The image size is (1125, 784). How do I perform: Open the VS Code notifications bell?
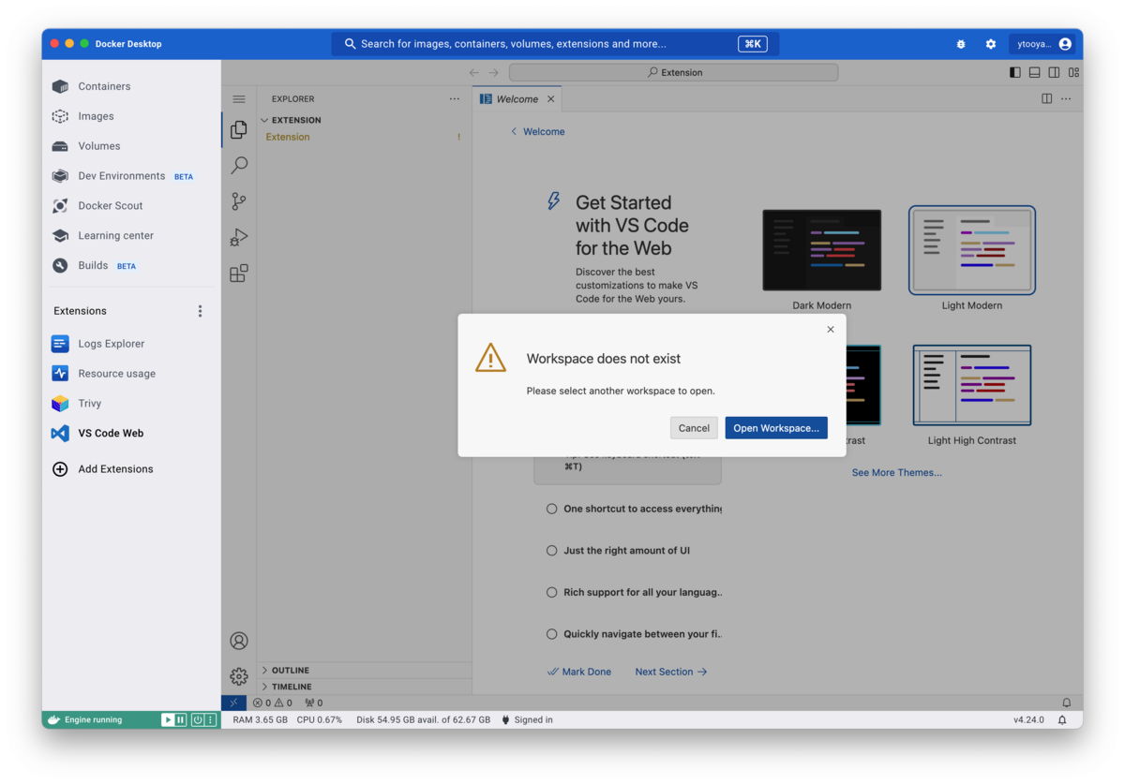pyautogui.click(x=1066, y=703)
